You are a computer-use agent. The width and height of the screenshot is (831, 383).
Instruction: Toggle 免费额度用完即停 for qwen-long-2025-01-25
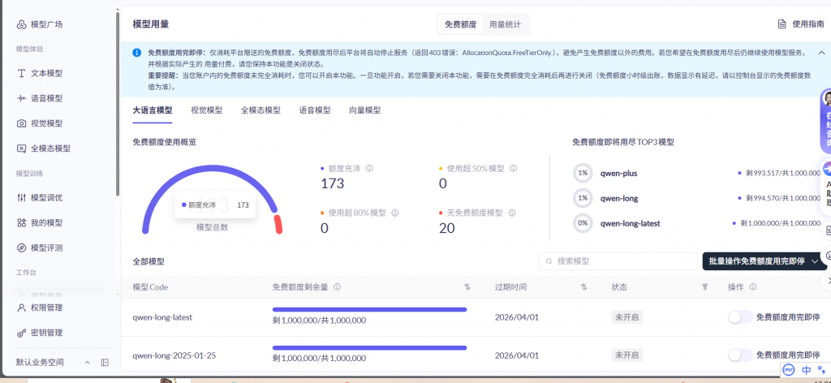[x=740, y=355]
